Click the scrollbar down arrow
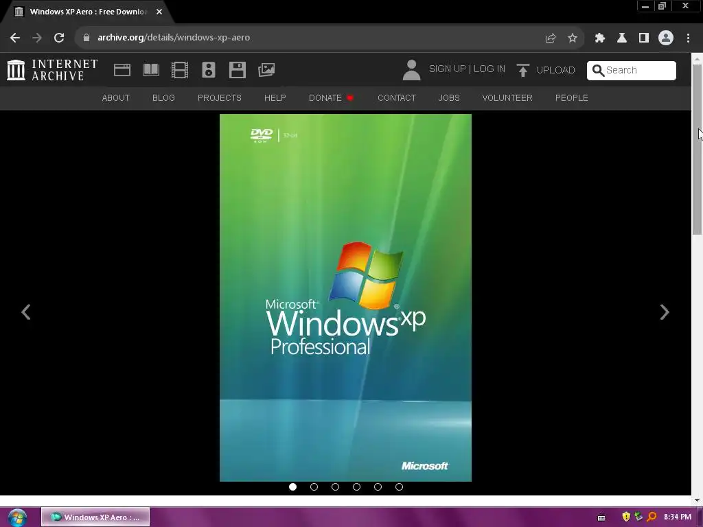 pyautogui.click(x=697, y=500)
